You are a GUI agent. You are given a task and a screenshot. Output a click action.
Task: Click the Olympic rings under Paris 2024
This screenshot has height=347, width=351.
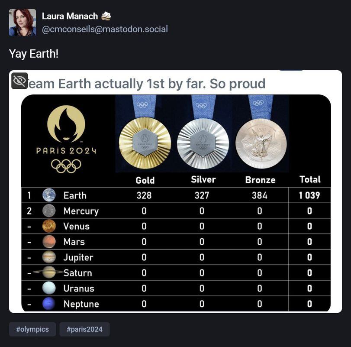66,166
